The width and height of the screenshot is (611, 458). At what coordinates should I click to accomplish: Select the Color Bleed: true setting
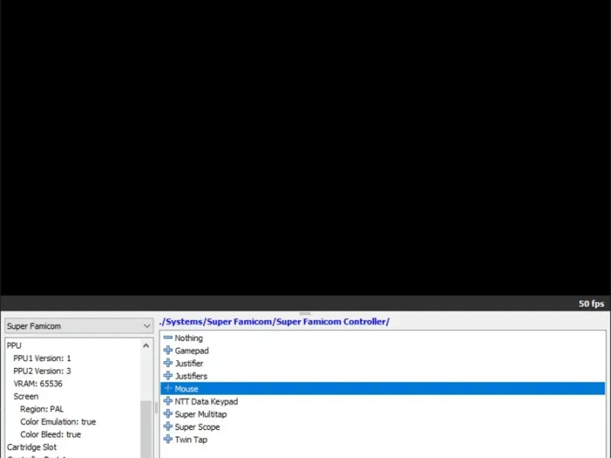pyautogui.click(x=50, y=434)
